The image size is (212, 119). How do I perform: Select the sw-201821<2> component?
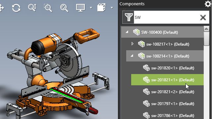tap(167, 92)
